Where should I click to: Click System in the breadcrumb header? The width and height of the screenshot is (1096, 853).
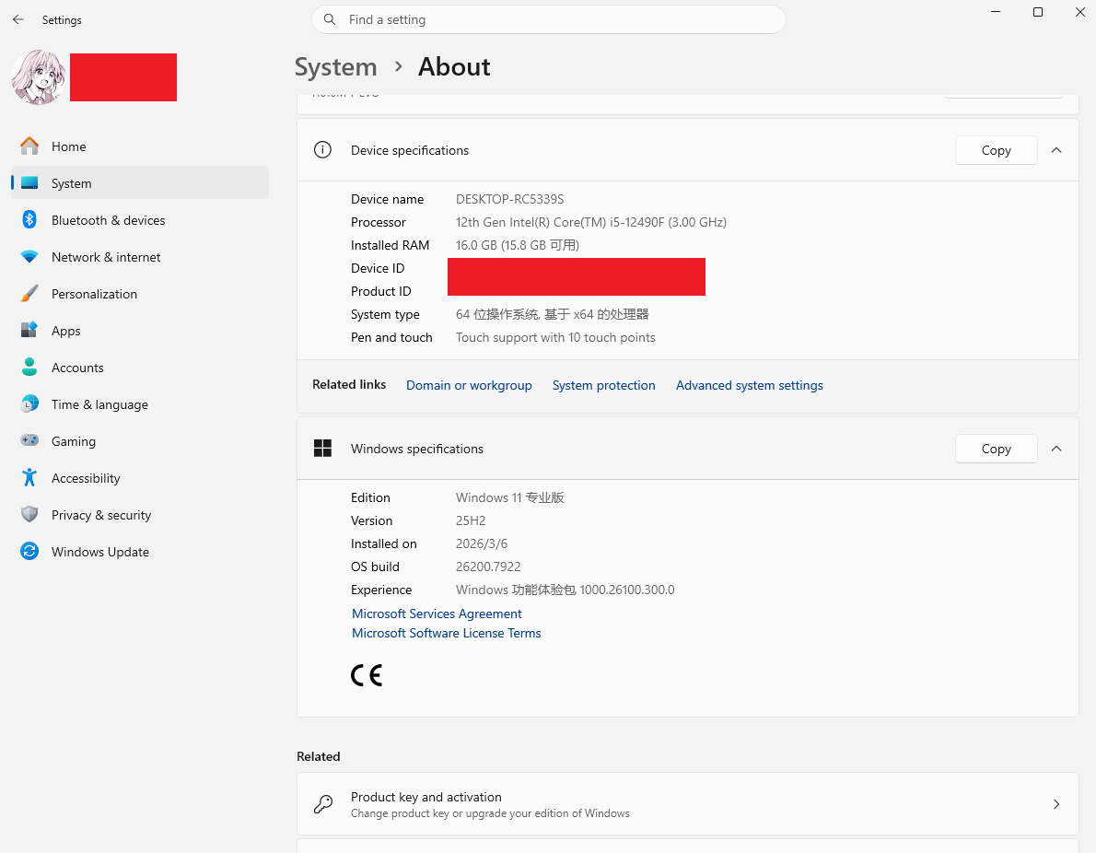point(335,67)
